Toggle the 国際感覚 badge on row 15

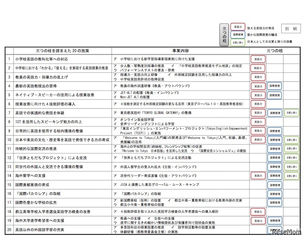point(275,185)
